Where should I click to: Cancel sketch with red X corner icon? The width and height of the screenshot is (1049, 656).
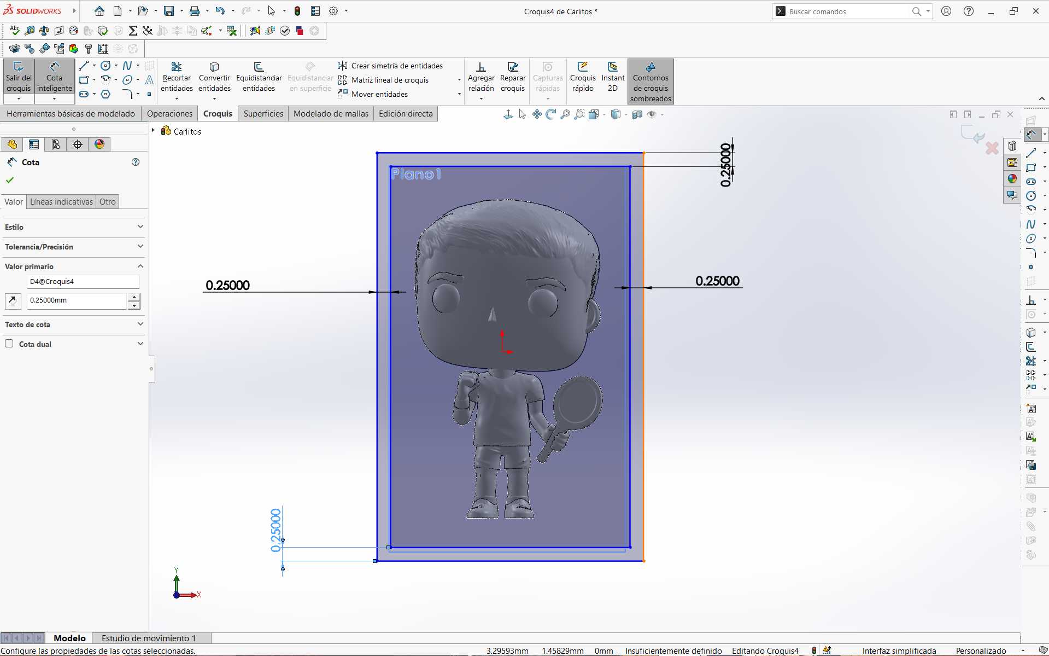click(992, 148)
